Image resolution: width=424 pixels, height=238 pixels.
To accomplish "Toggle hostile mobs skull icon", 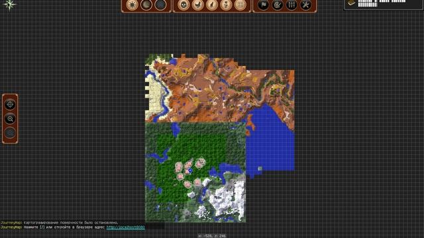I will 184,5.
